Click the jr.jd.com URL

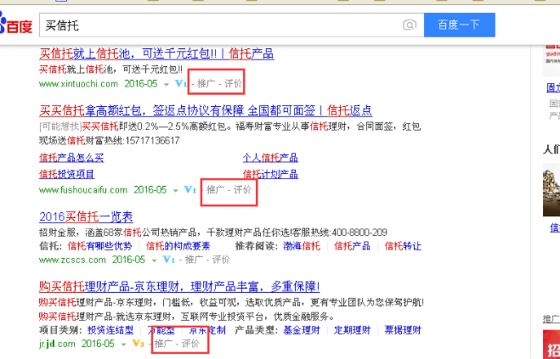57,344
